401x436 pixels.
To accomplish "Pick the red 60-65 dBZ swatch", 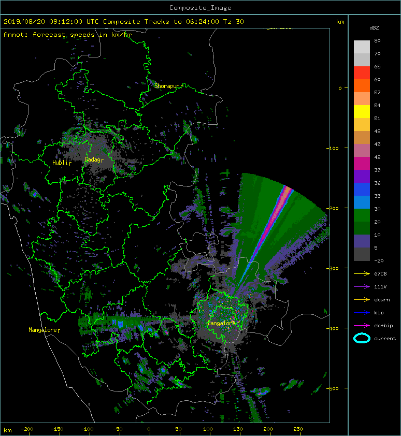I will click(x=362, y=73).
